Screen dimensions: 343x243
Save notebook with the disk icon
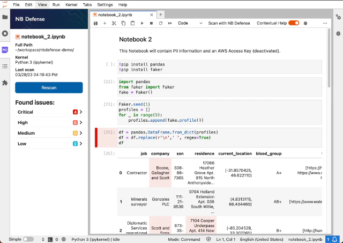[95, 23]
